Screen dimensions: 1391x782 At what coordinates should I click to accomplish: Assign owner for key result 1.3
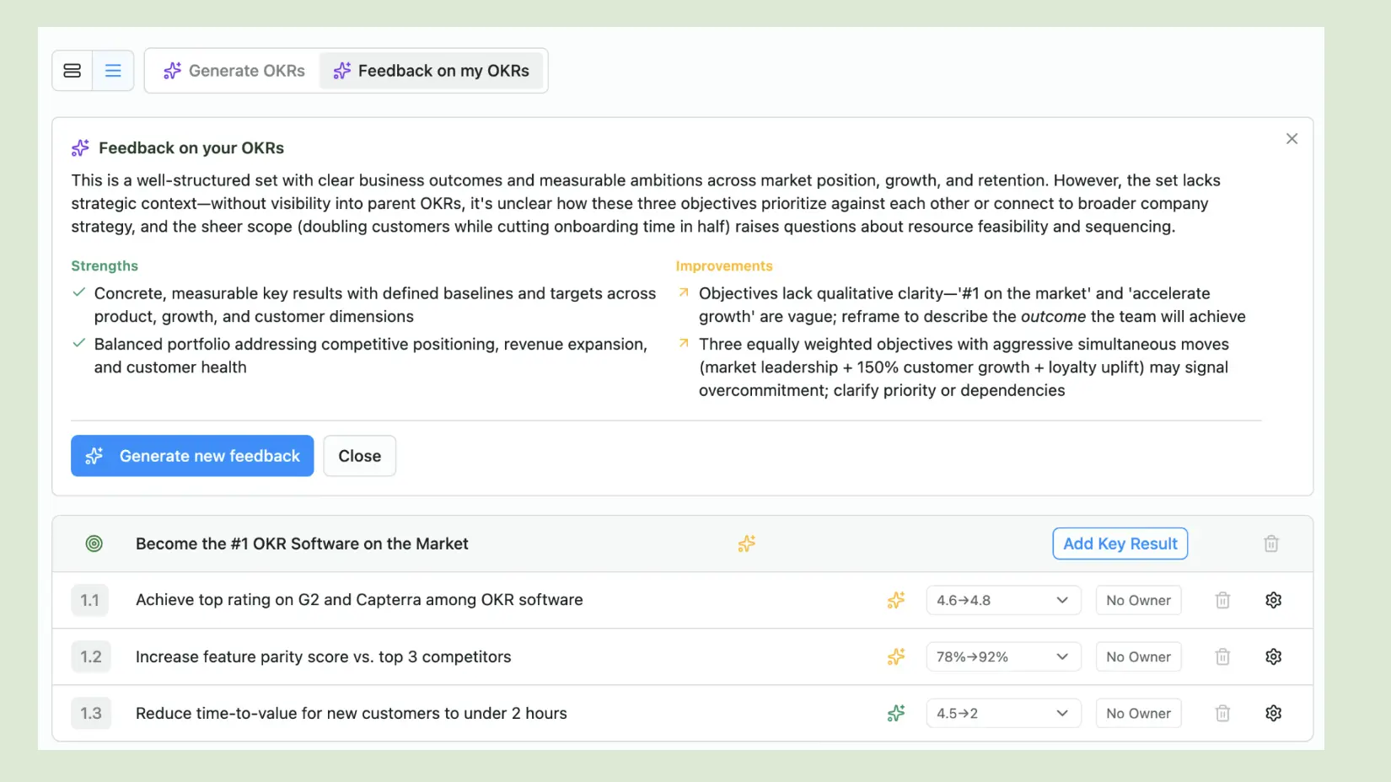1138,713
